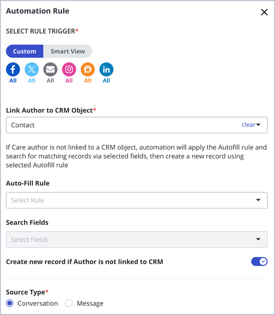Click the 'All' label under LinkedIn
The width and height of the screenshot is (275, 315).
point(107,80)
